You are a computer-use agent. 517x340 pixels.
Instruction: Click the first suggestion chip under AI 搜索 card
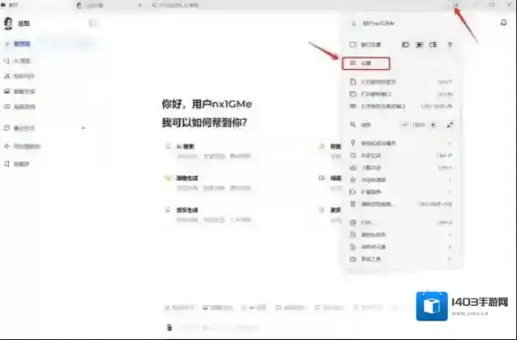pyautogui.click(x=187, y=156)
